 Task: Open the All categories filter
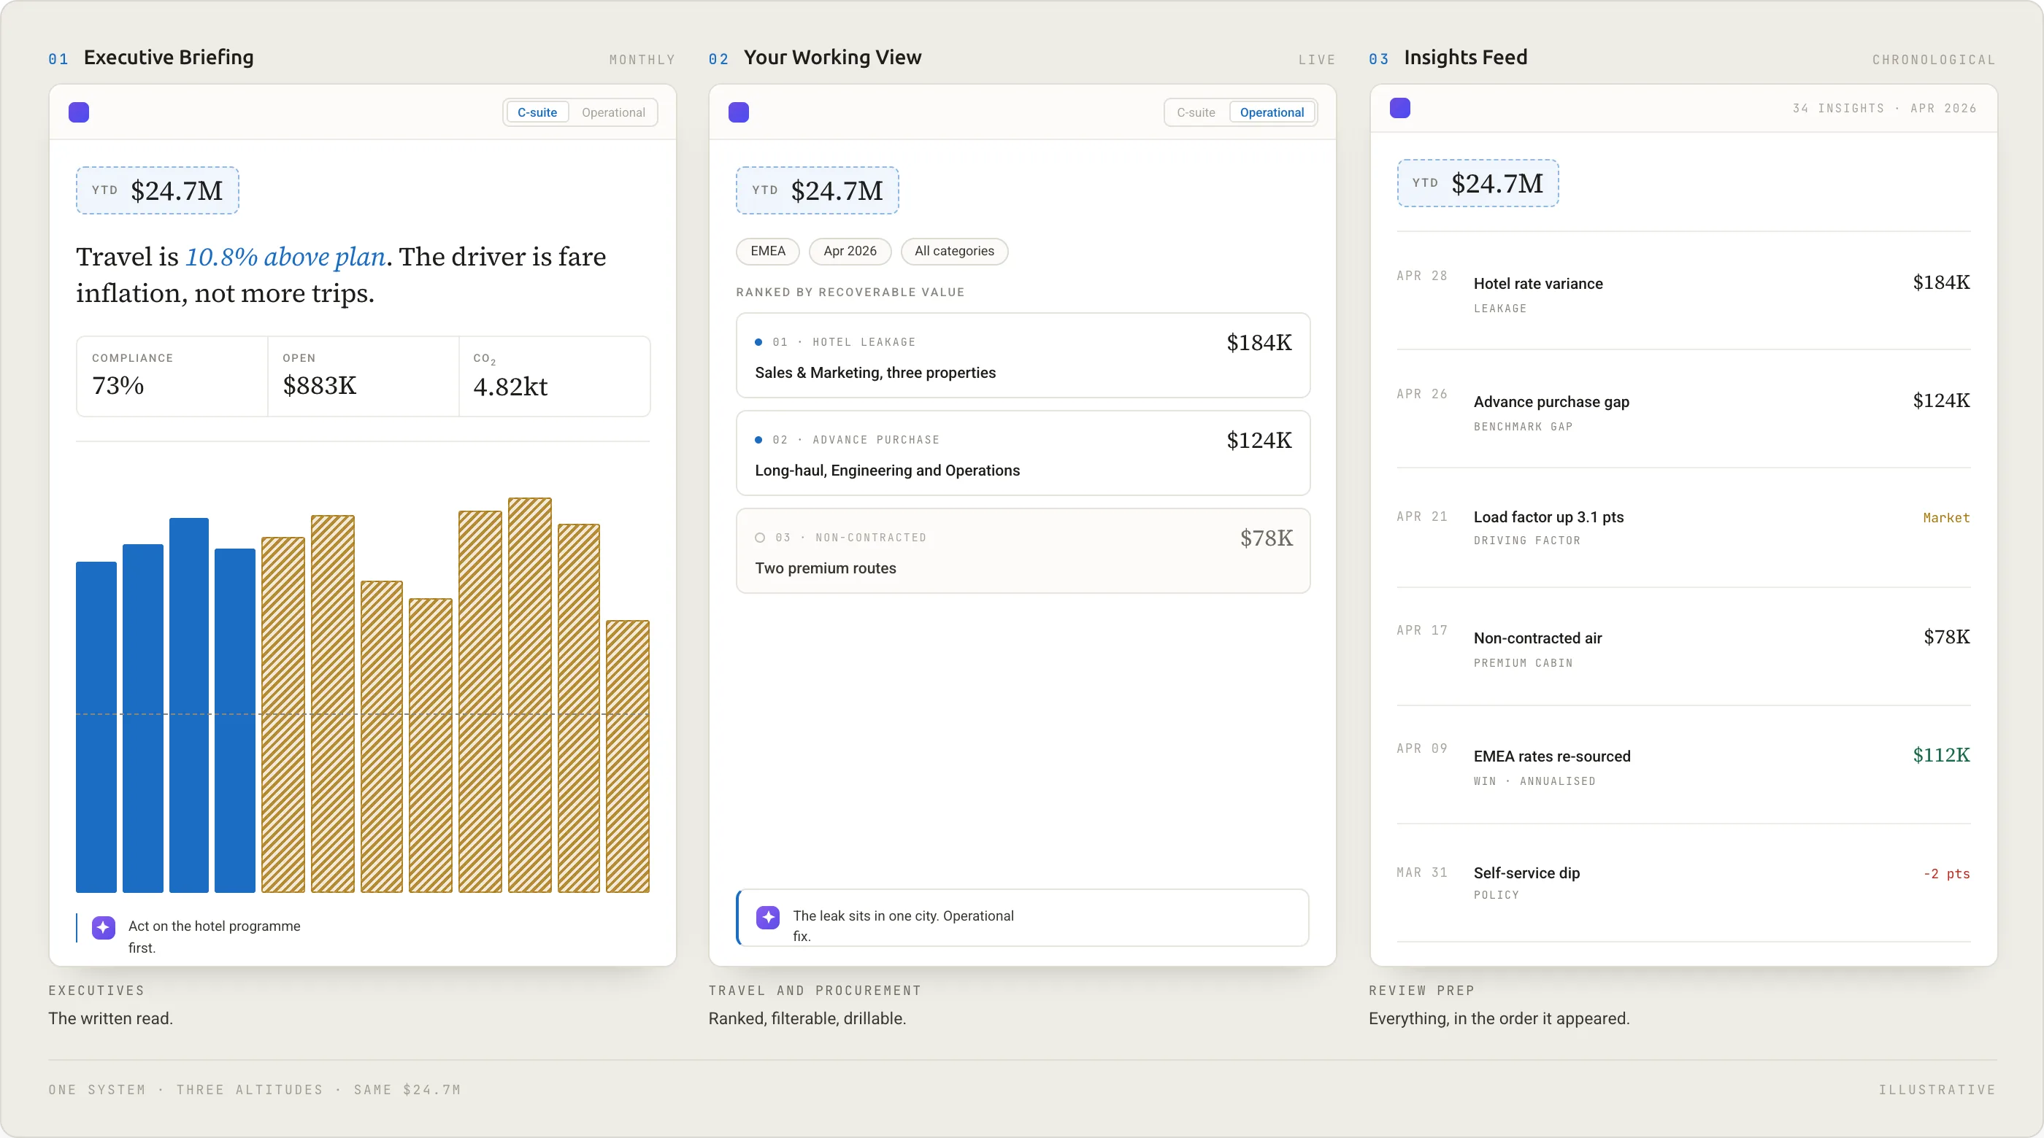pos(955,252)
